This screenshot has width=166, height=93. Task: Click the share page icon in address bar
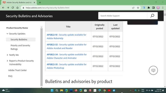coord(133,8)
